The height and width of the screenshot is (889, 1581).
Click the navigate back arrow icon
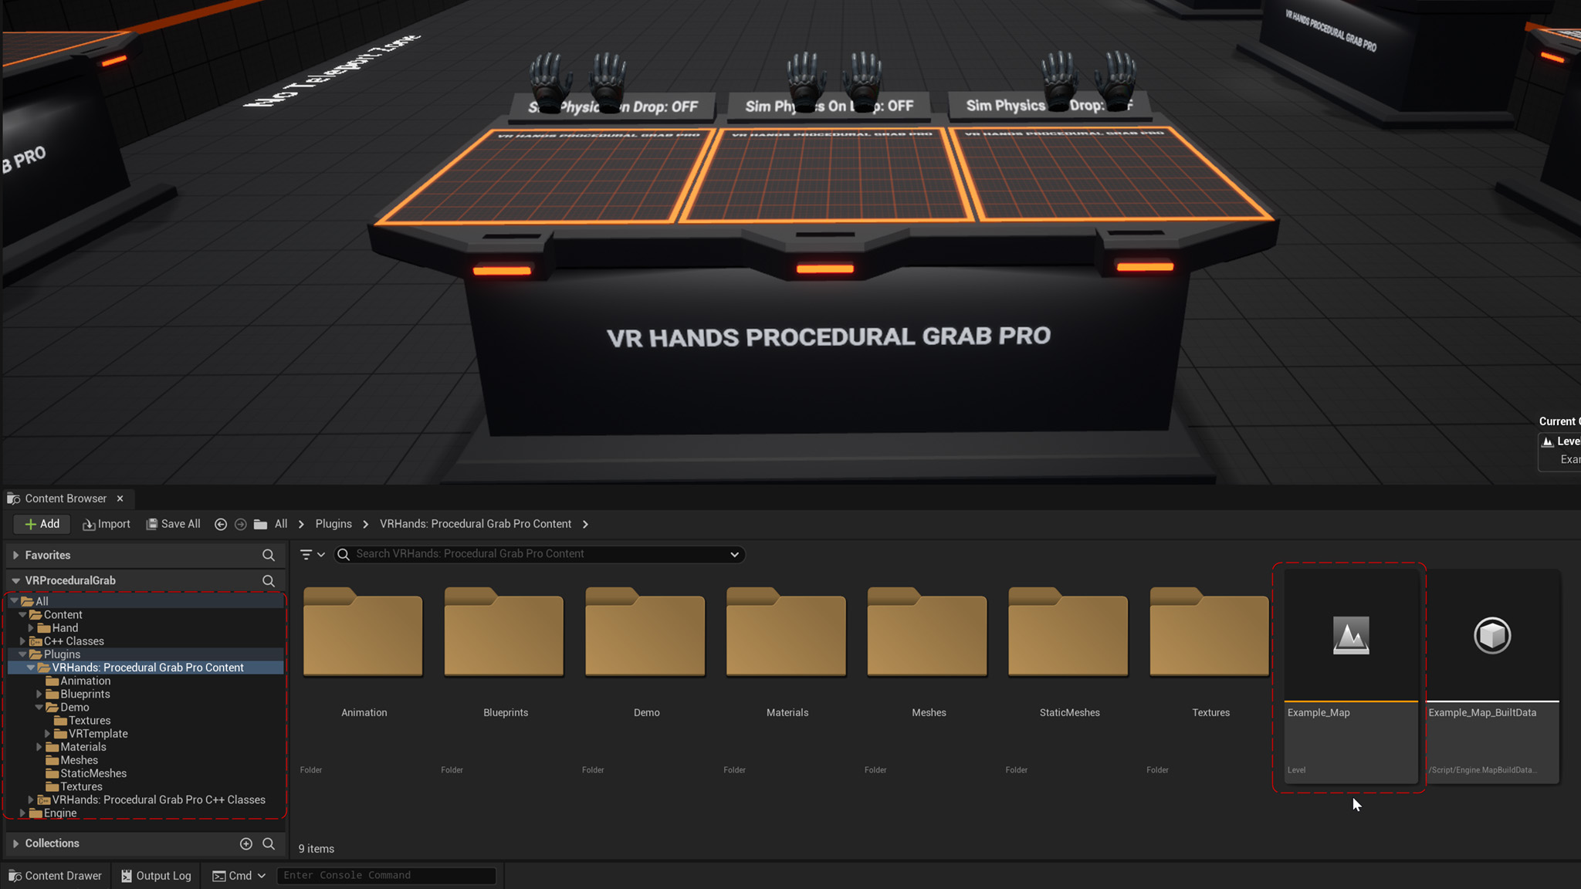221,524
